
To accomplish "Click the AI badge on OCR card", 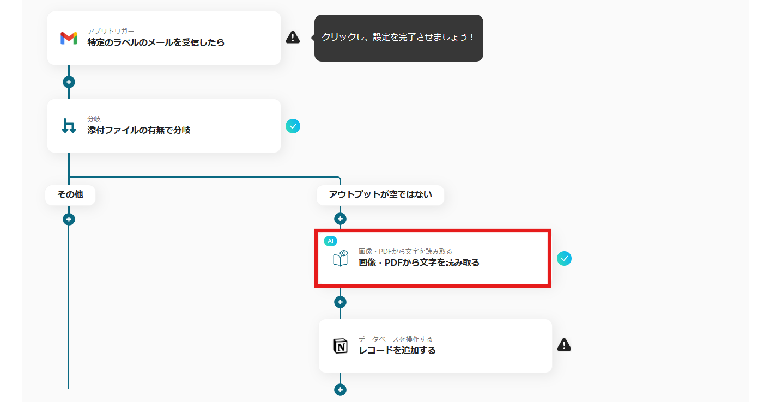I will click(x=330, y=241).
